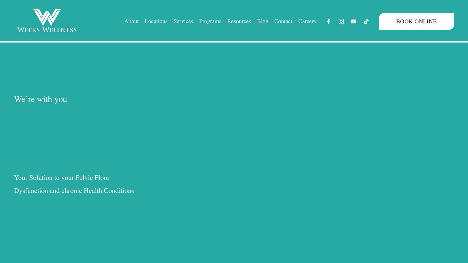This screenshot has width=468, height=263.
Task: Open the Locations menu item
Action: tap(156, 21)
